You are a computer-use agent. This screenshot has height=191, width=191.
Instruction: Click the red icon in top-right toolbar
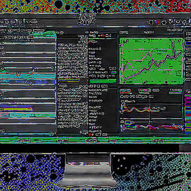[x=157, y=22]
